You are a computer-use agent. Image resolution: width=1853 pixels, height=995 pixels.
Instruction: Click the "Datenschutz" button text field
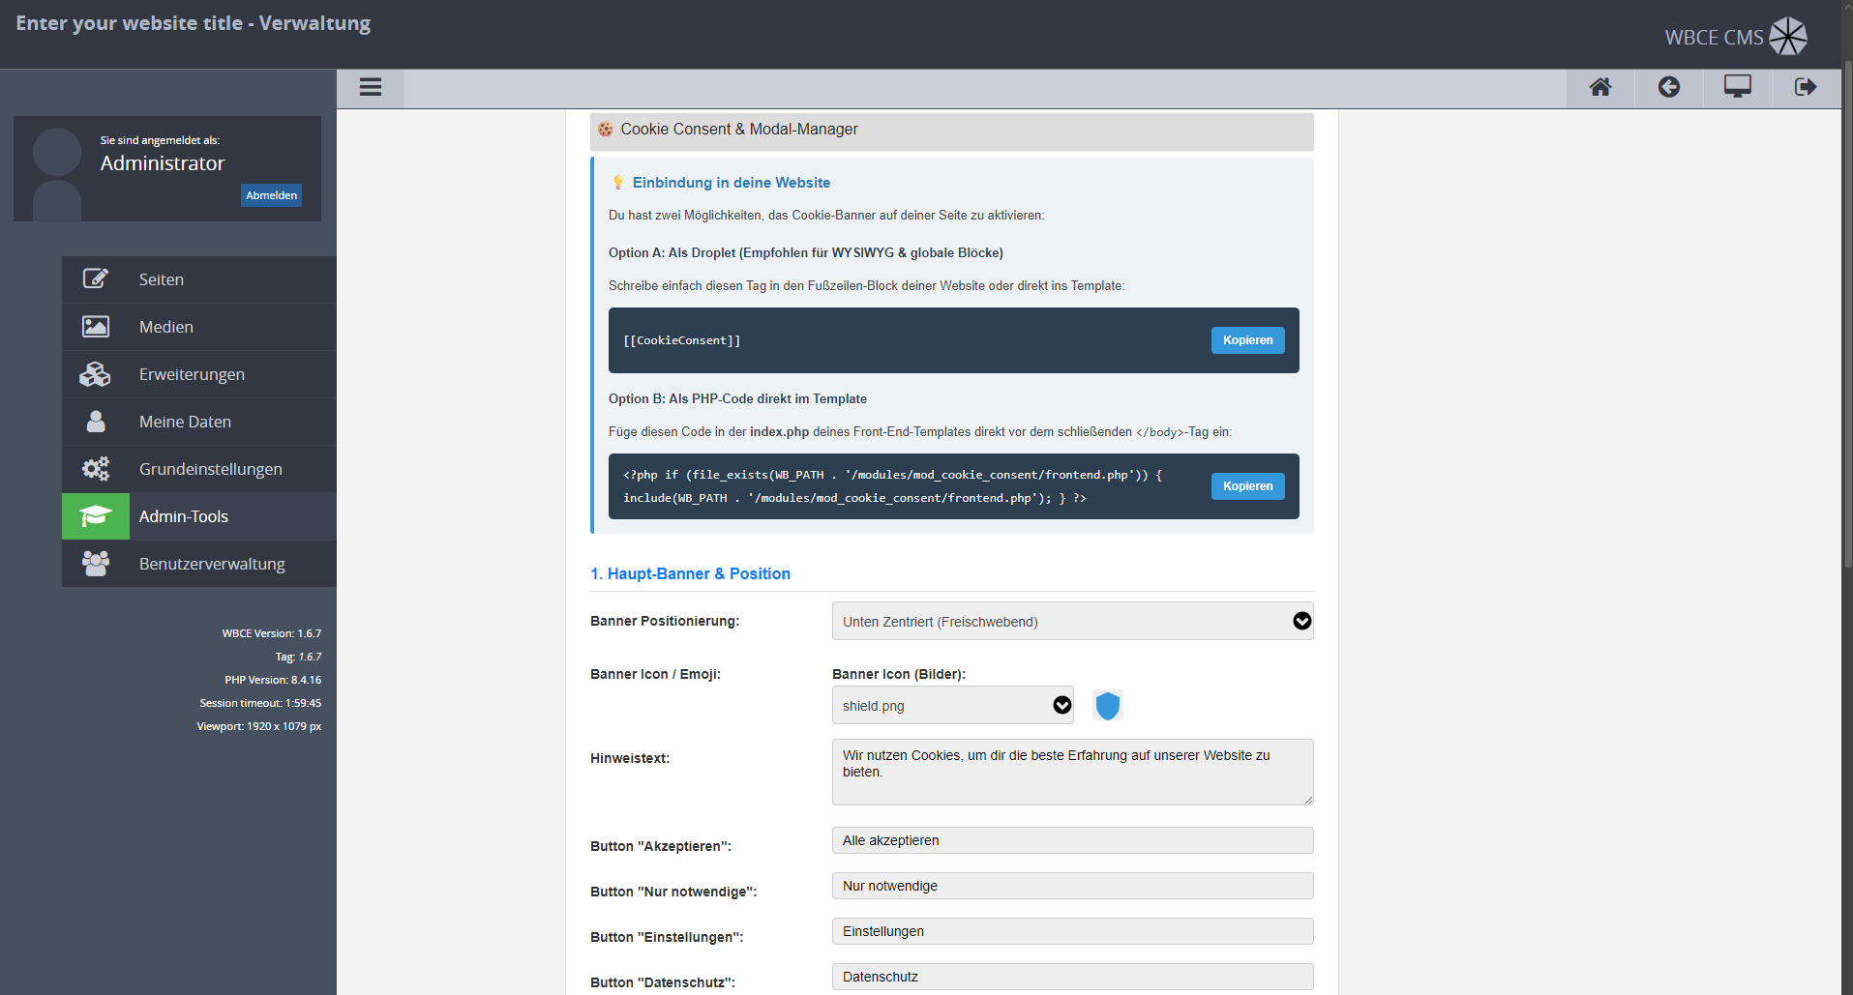(1072, 977)
